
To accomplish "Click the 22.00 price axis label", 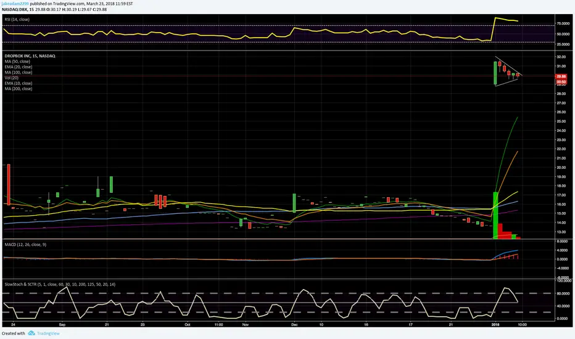I will [x=561, y=149].
